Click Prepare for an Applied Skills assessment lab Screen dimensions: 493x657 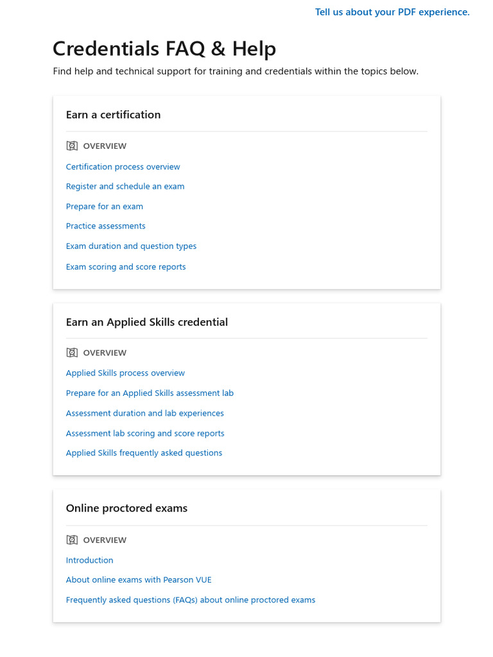150,393
